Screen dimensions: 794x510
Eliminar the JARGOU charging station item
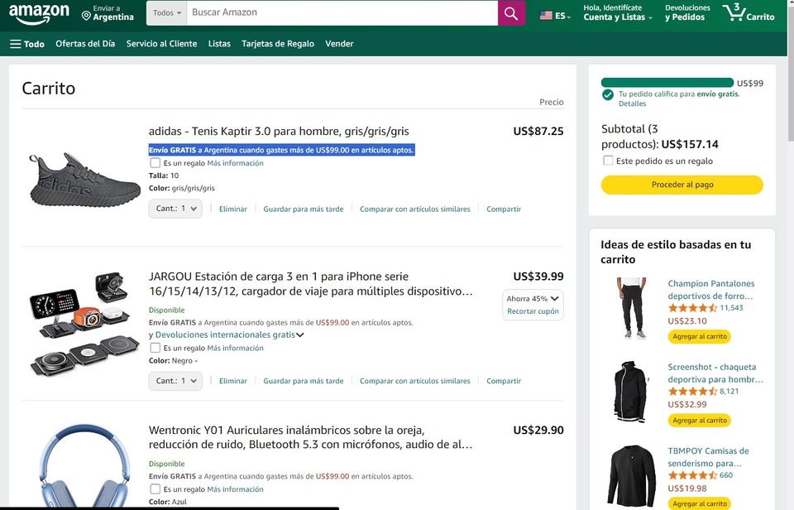coord(233,381)
